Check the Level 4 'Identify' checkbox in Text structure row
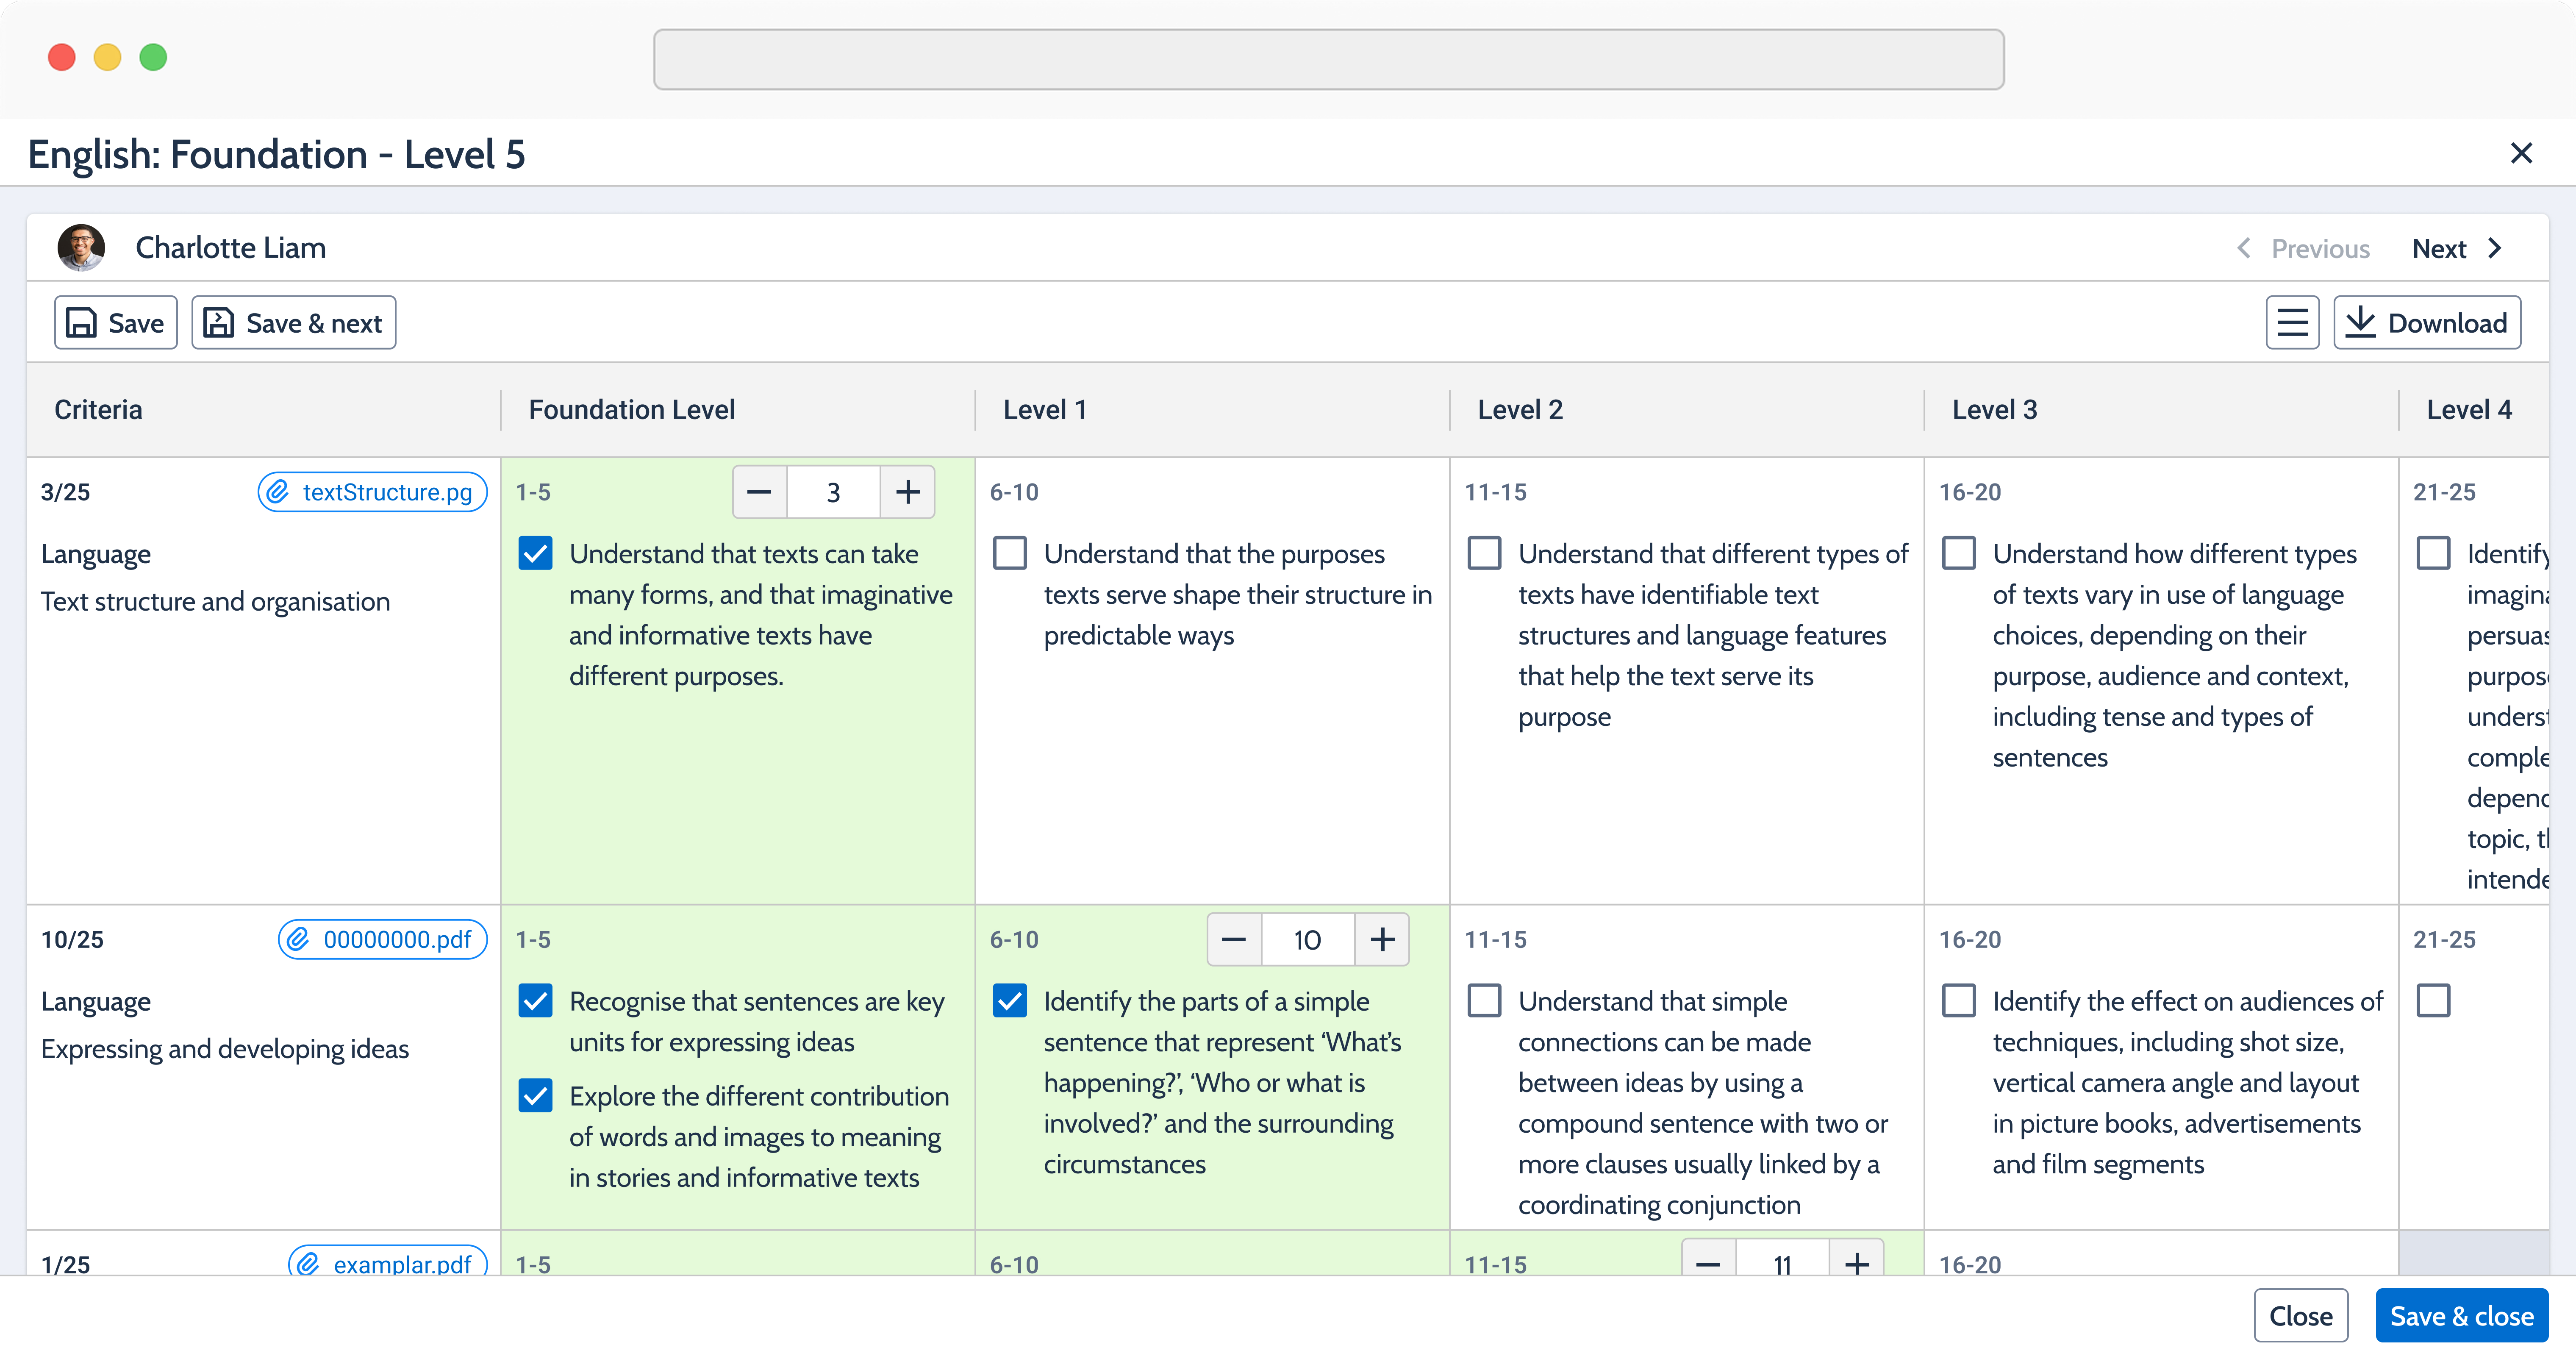This screenshot has width=2576, height=1356. point(2433,553)
